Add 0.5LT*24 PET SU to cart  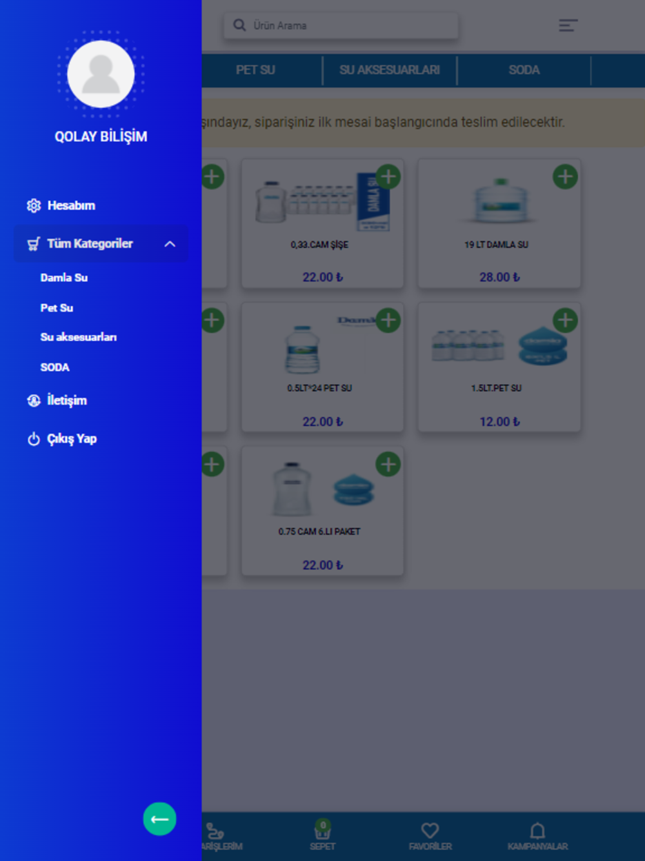click(388, 320)
